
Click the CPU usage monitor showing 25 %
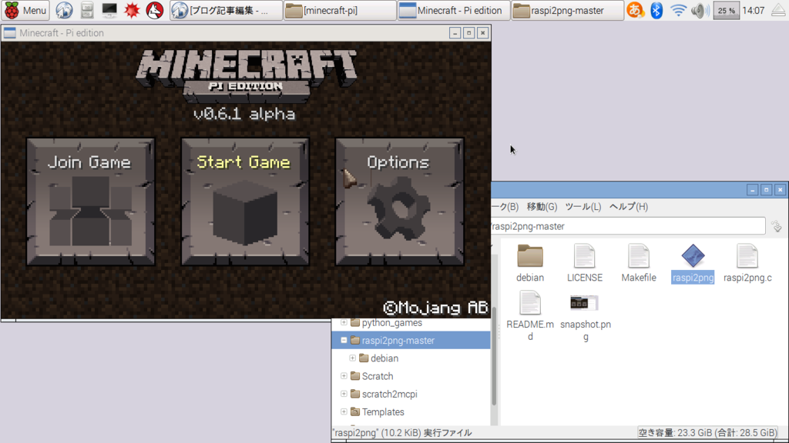point(726,10)
